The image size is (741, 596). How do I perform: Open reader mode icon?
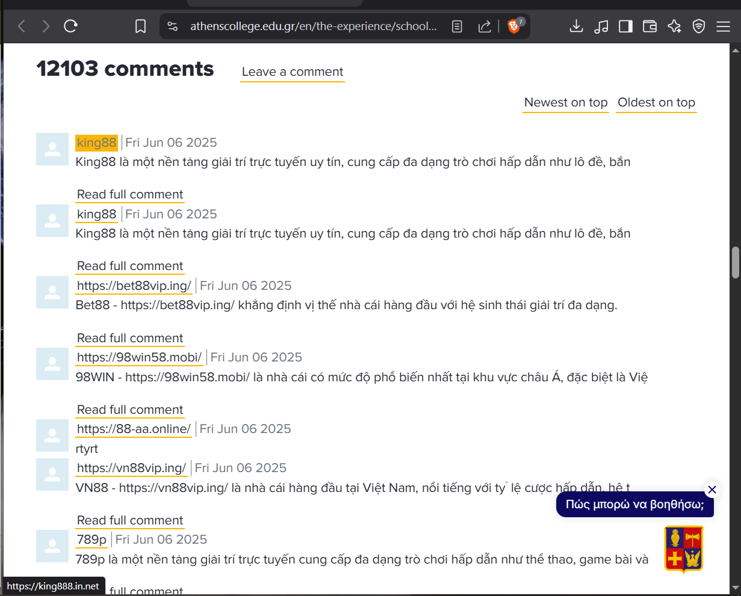pyautogui.click(x=457, y=26)
